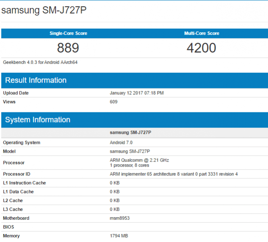Click the Geekbench 4.0.3 for Android text
The height and width of the screenshot is (242, 268).
point(40,62)
